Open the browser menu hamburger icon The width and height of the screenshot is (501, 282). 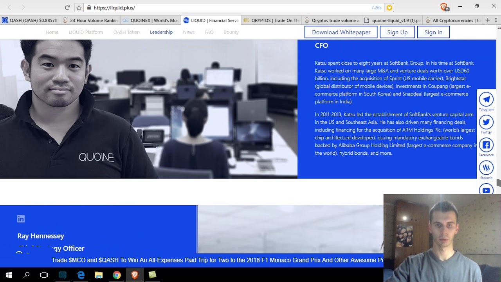(496, 20)
